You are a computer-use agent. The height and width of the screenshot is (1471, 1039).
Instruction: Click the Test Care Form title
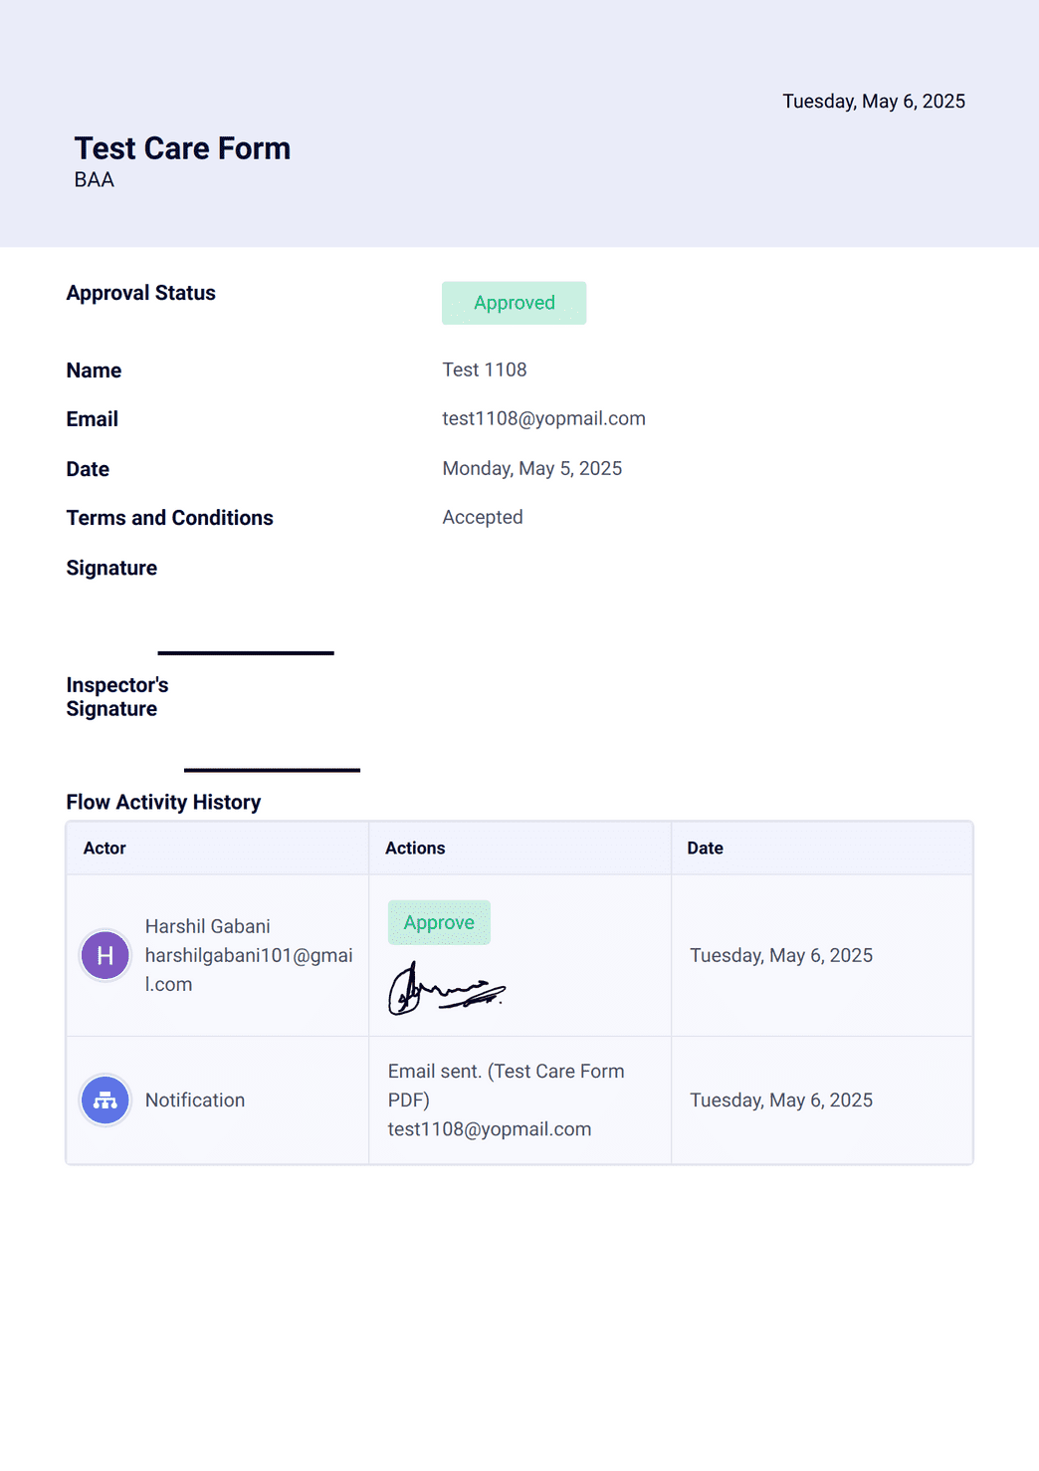182,148
